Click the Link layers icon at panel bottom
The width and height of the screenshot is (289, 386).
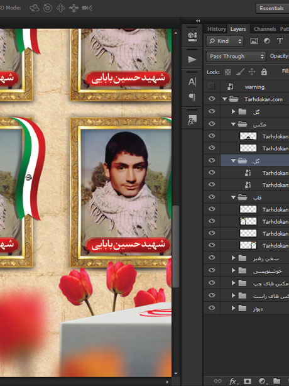click(x=217, y=381)
